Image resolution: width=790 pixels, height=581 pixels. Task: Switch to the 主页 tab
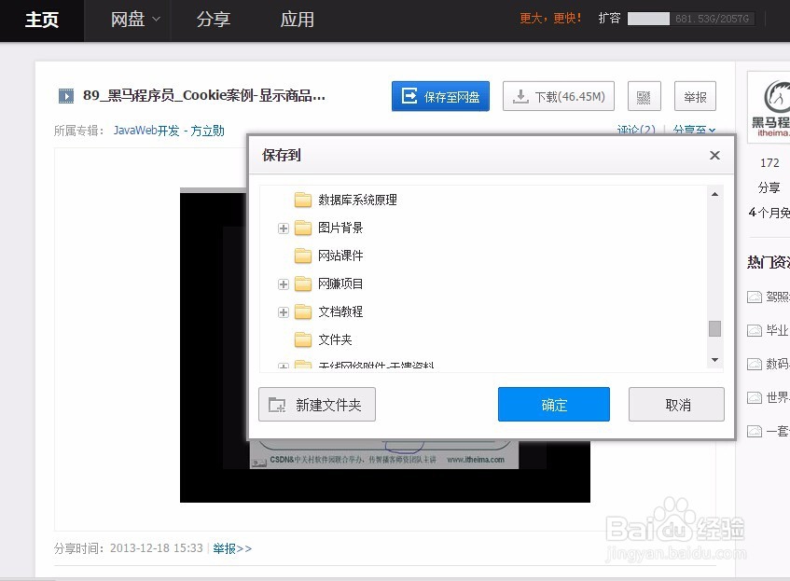[41, 19]
